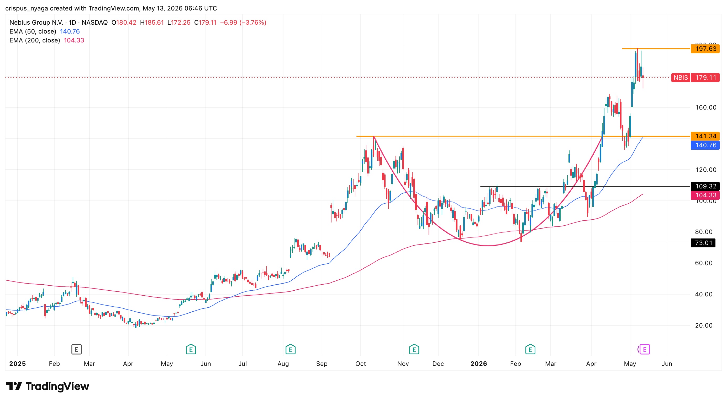
Task: Click the red NBIS ticker price tag
Action: point(681,78)
